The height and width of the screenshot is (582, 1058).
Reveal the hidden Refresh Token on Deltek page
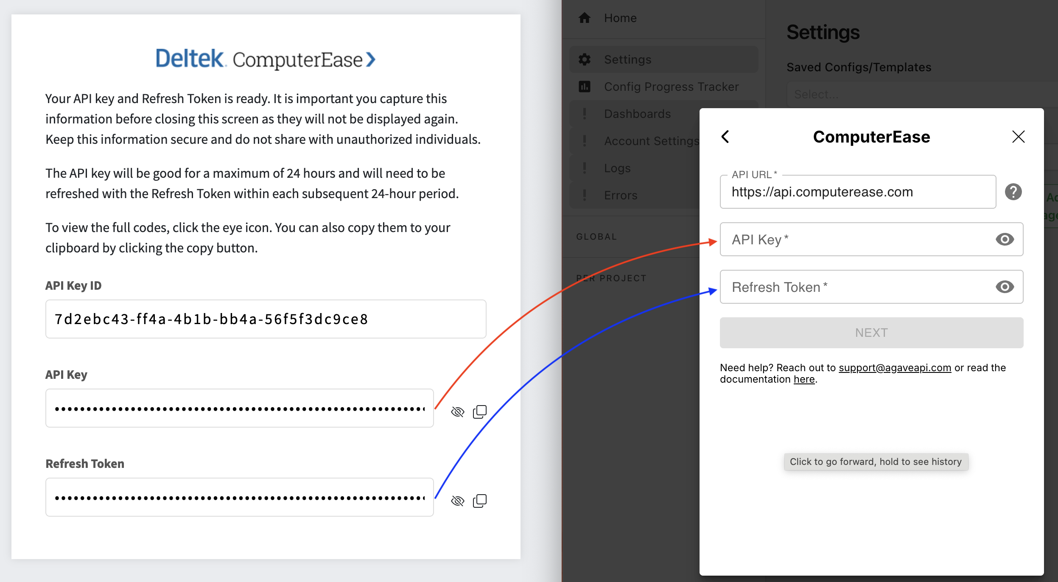(458, 501)
